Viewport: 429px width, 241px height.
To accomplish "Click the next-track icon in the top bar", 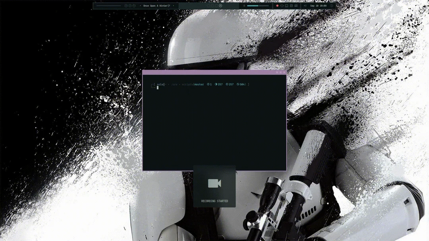I will pos(134,6).
